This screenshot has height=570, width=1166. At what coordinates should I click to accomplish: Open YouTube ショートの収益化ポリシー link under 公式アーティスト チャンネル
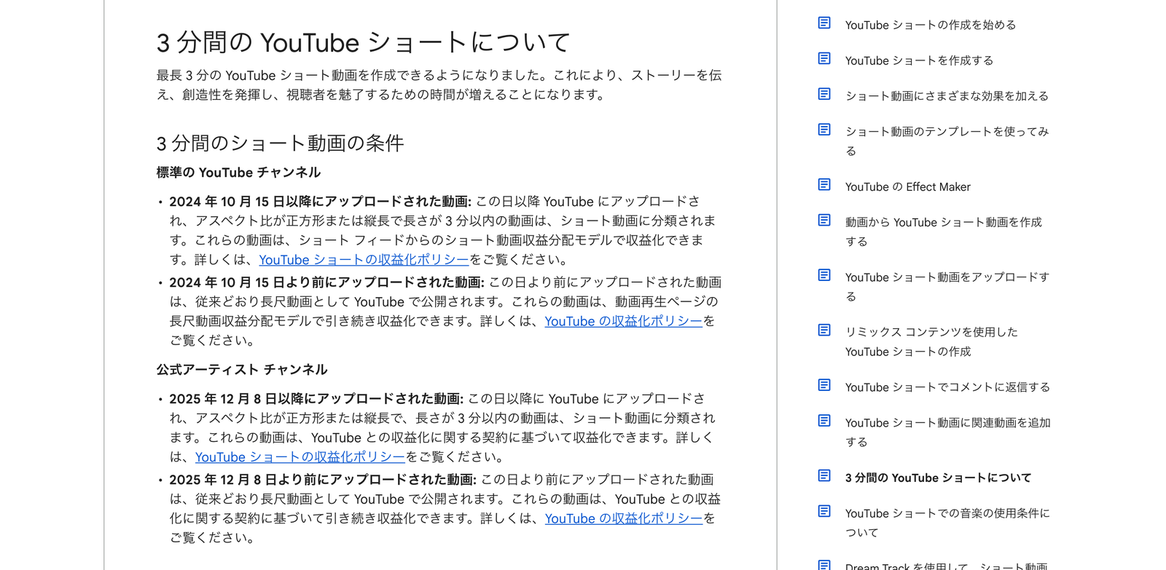[x=300, y=457]
